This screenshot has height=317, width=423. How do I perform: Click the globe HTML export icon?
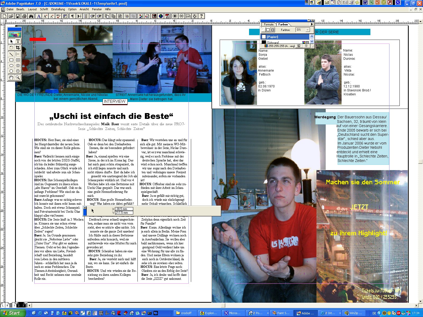point(161,16)
